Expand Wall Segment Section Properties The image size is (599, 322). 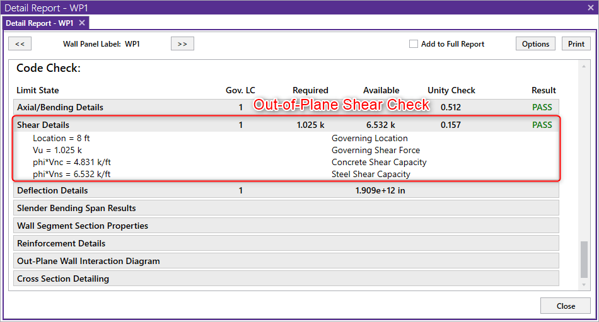coord(83,226)
